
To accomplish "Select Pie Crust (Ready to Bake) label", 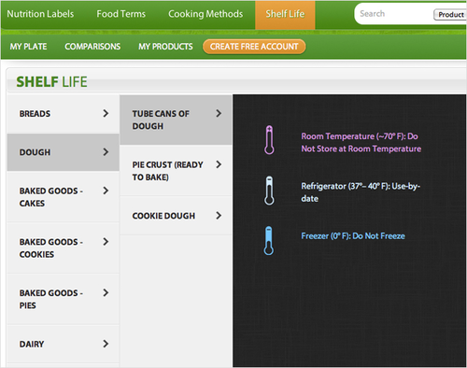I will click(x=167, y=171).
